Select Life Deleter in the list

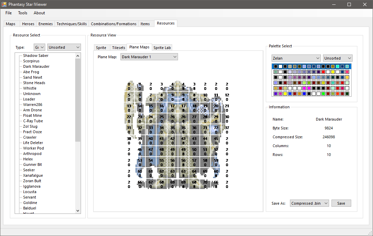(x=33, y=143)
